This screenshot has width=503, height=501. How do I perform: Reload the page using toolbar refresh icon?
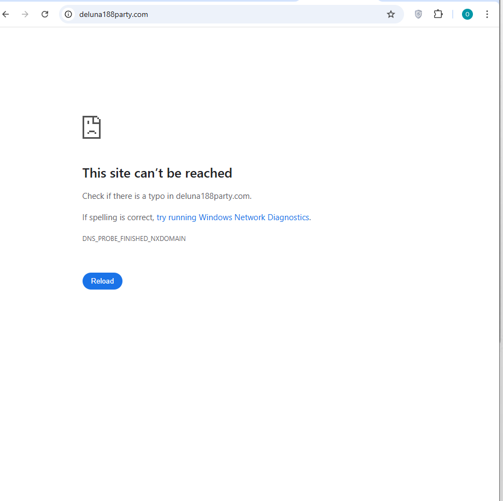tap(45, 14)
